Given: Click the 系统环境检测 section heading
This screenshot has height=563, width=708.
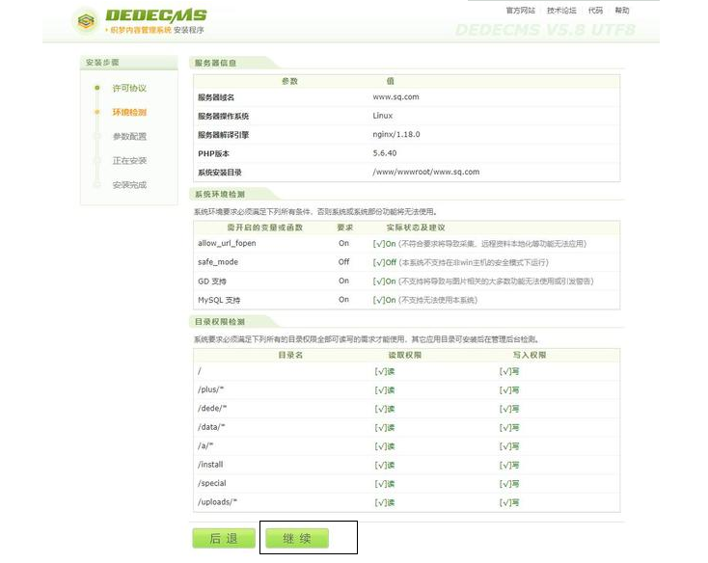Looking at the screenshot, I should click(220, 195).
